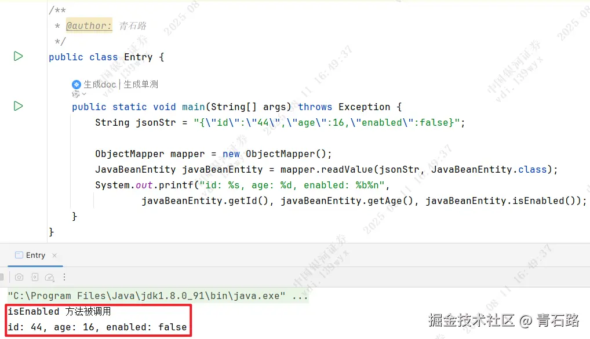The image size is (590, 339).
Task: Click the exit arrow icon in run toolbar
Action: pyautogui.click(x=35, y=278)
